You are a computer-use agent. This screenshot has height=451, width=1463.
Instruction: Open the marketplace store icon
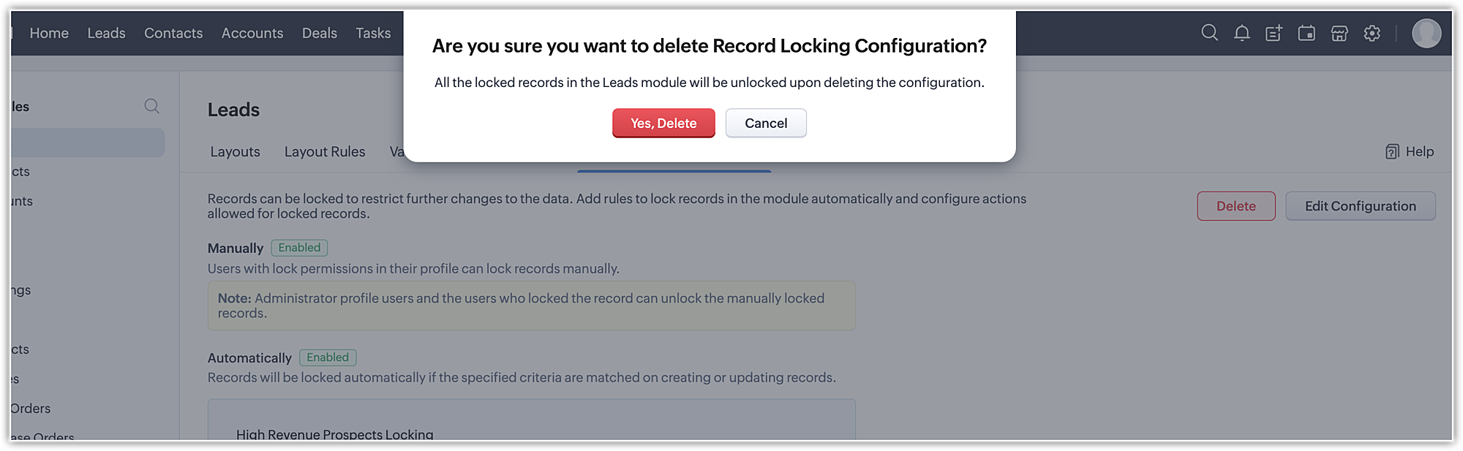point(1339,33)
